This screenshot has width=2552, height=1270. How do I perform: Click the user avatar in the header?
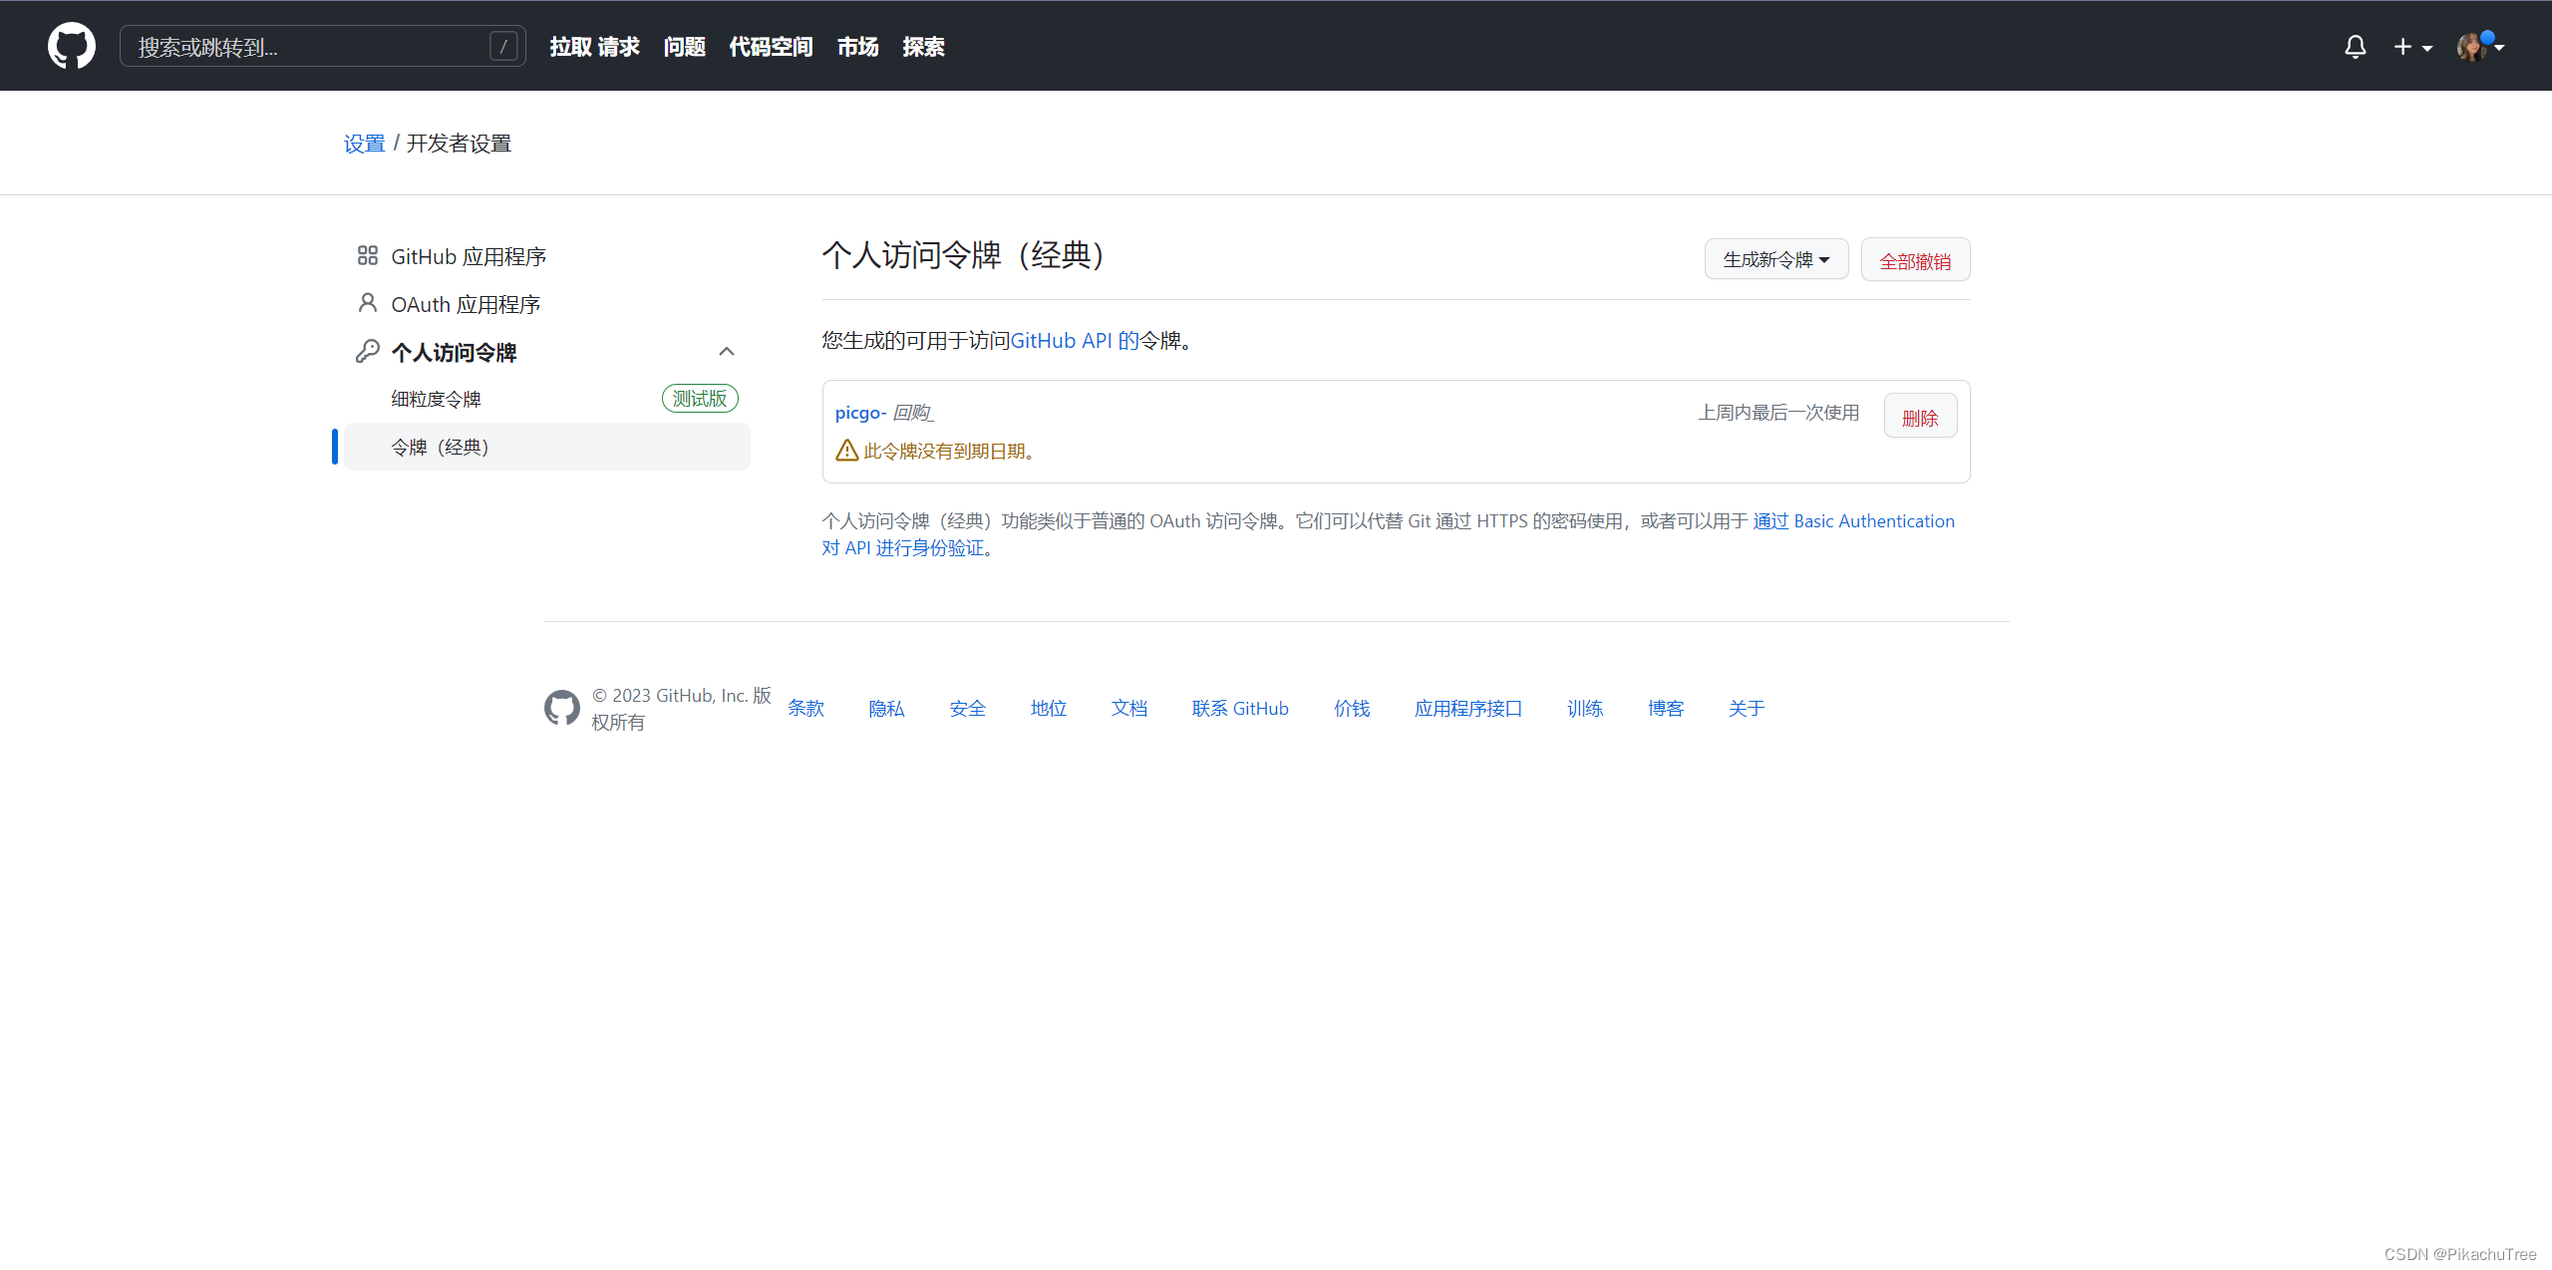(x=2475, y=46)
